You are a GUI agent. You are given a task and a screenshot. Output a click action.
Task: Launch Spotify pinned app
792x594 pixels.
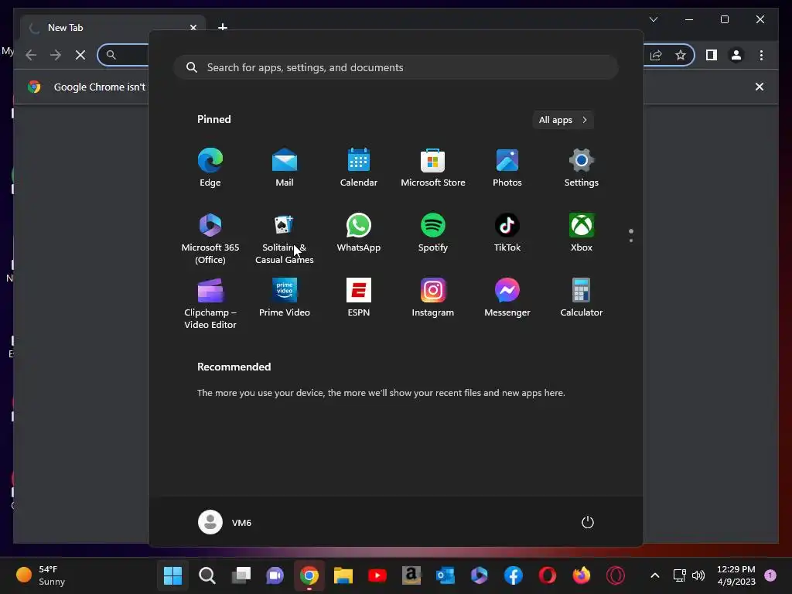pyautogui.click(x=433, y=232)
